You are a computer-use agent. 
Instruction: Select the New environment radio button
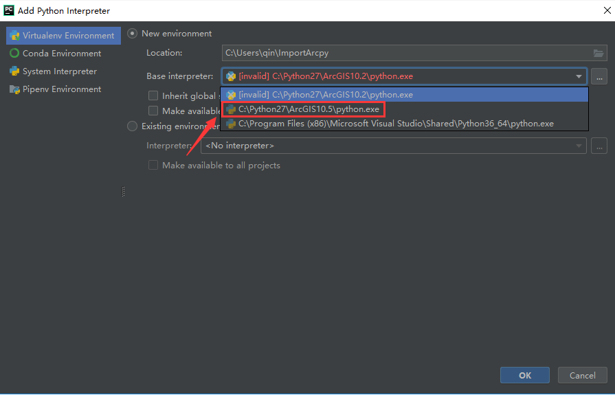(133, 34)
